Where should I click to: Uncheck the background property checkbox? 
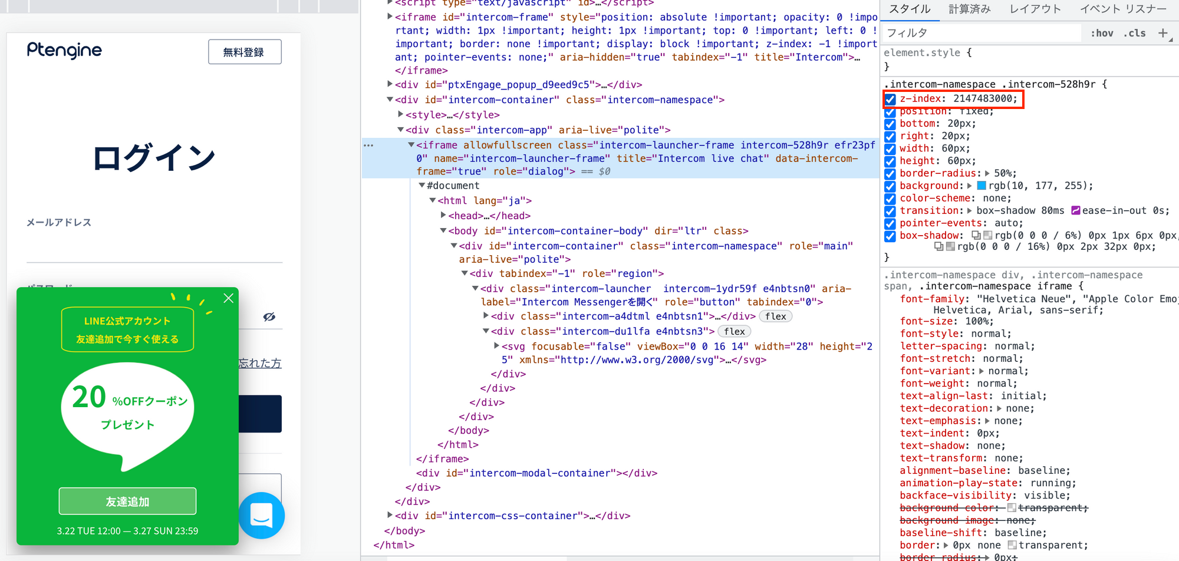890,186
